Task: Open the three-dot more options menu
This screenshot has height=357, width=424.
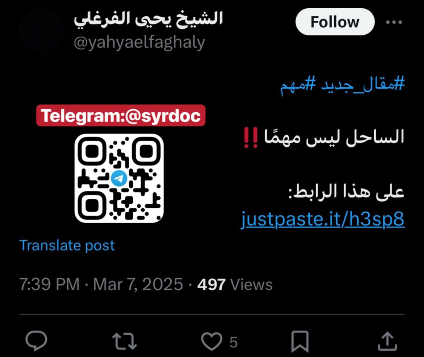Action: tap(394, 22)
